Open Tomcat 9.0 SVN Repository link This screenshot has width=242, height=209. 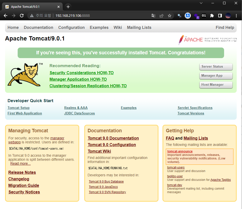[x=107, y=192]
